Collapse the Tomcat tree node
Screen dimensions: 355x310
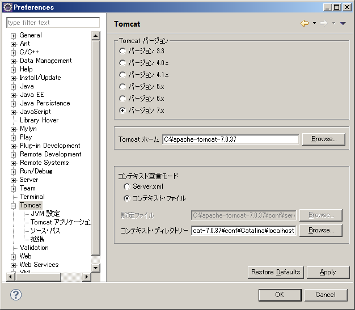[14, 206]
